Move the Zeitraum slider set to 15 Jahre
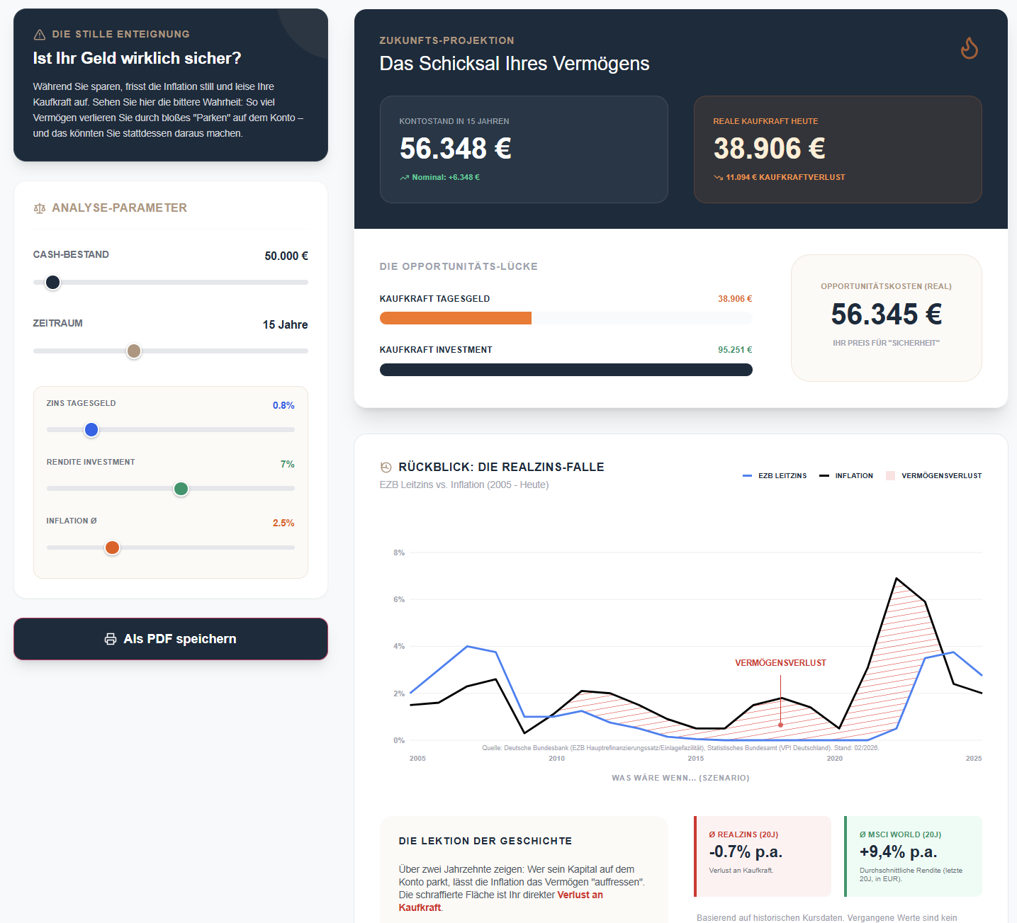 tap(133, 351)
